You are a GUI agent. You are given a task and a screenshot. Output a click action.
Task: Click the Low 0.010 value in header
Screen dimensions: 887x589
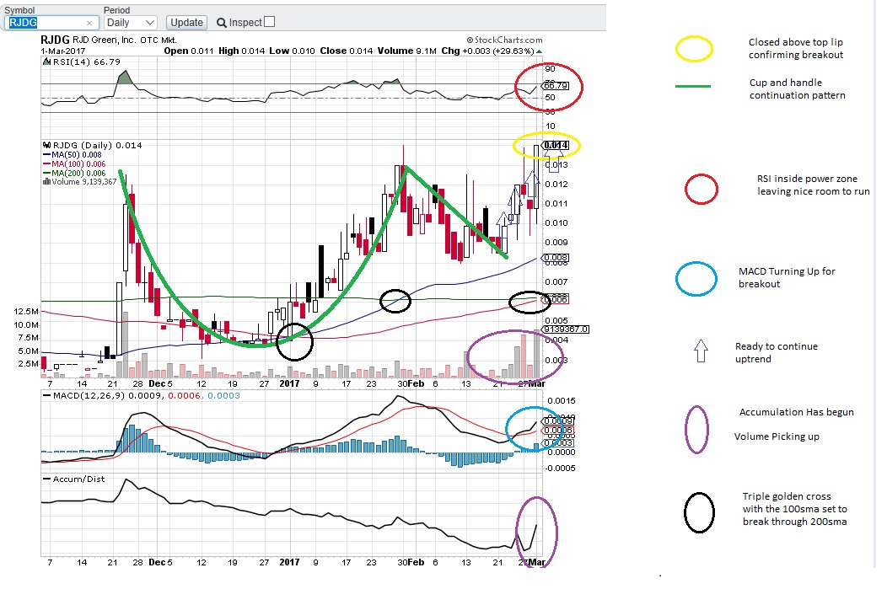[x=292, y=51]
